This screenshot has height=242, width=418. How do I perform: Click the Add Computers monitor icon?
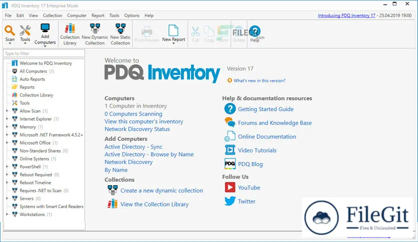45,28
